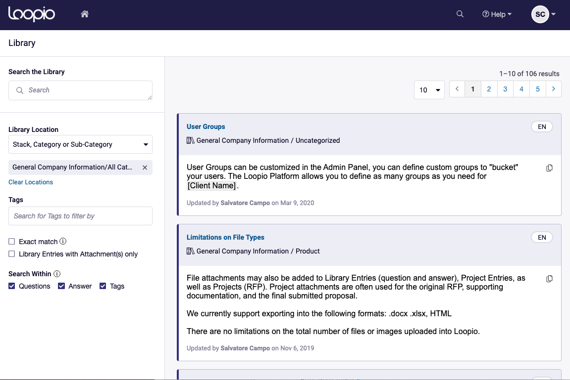Click the Tags section label
Image resolution: width=570 pixels, height=380 pixels.
tap(16, 200)
